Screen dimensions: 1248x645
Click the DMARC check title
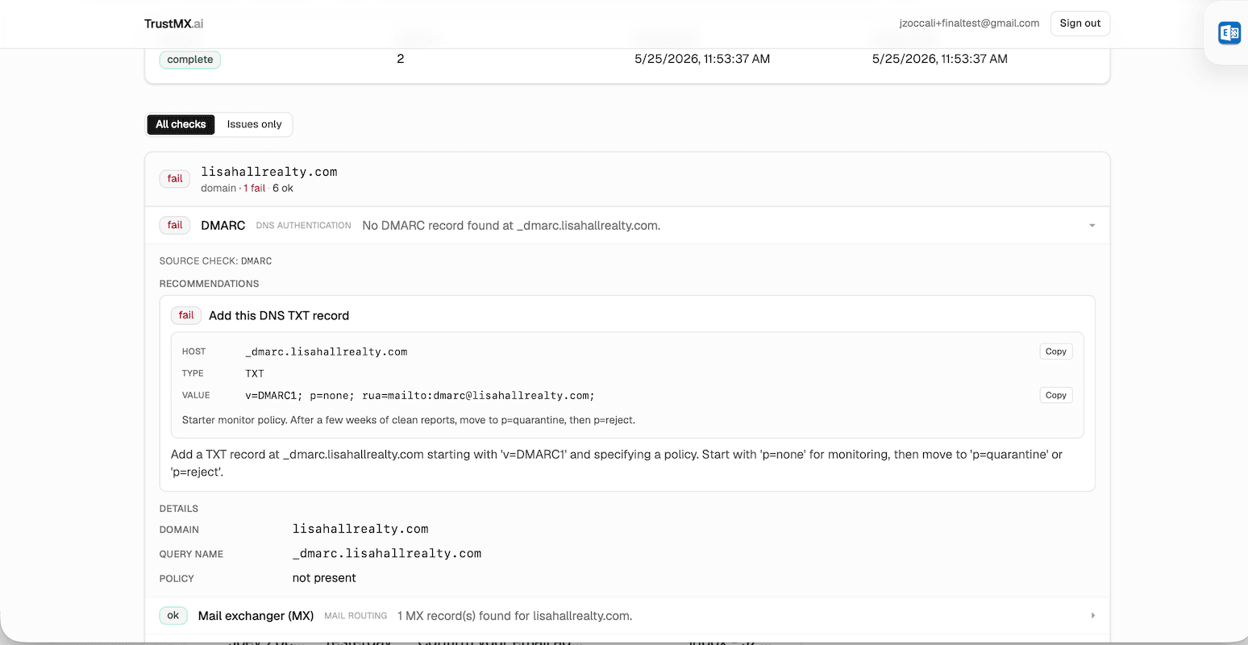[x=223, y=226]
